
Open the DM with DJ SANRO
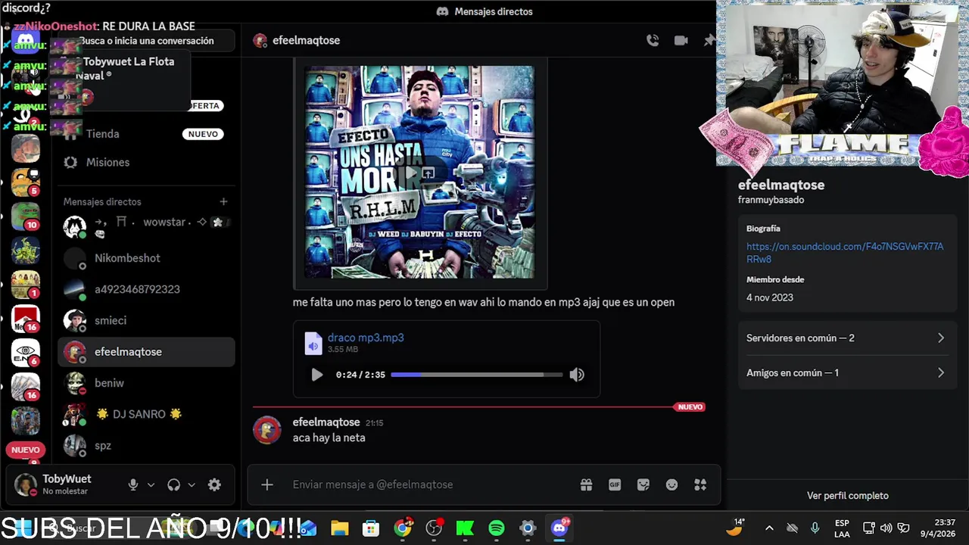click(146, 414)
